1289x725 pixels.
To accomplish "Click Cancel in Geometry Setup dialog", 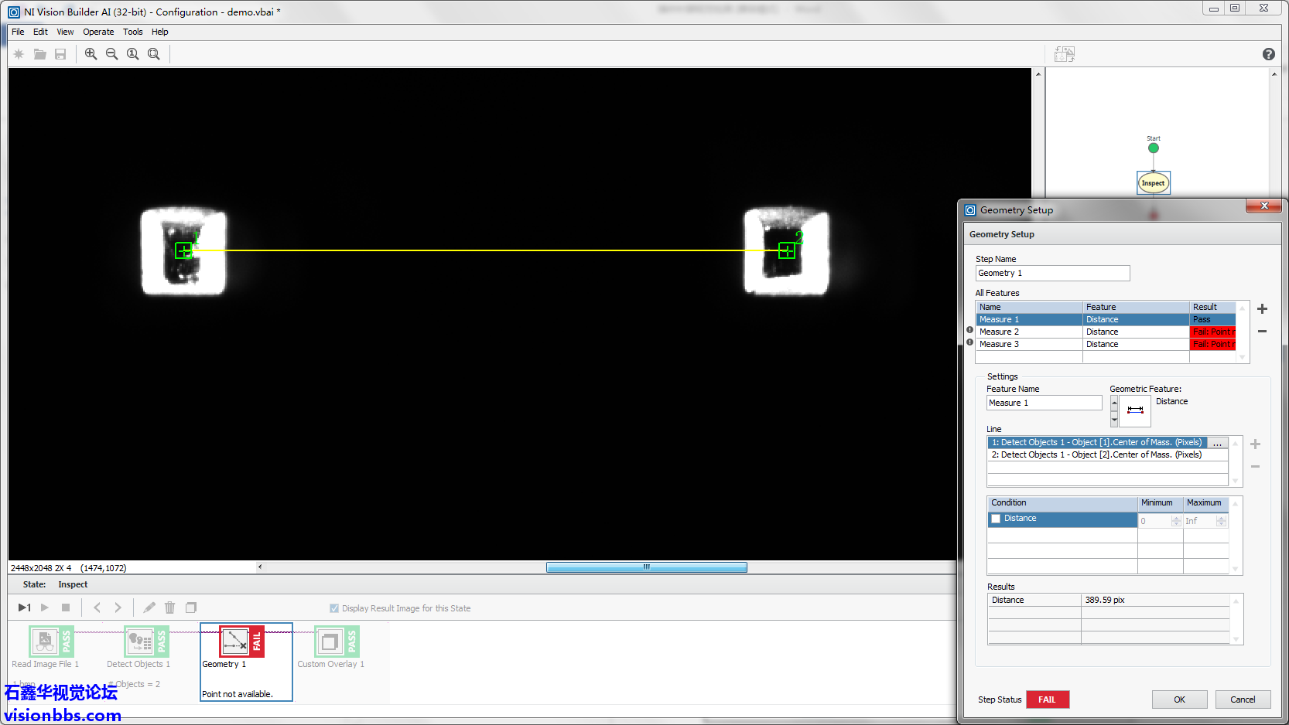I will (1242, 699).
